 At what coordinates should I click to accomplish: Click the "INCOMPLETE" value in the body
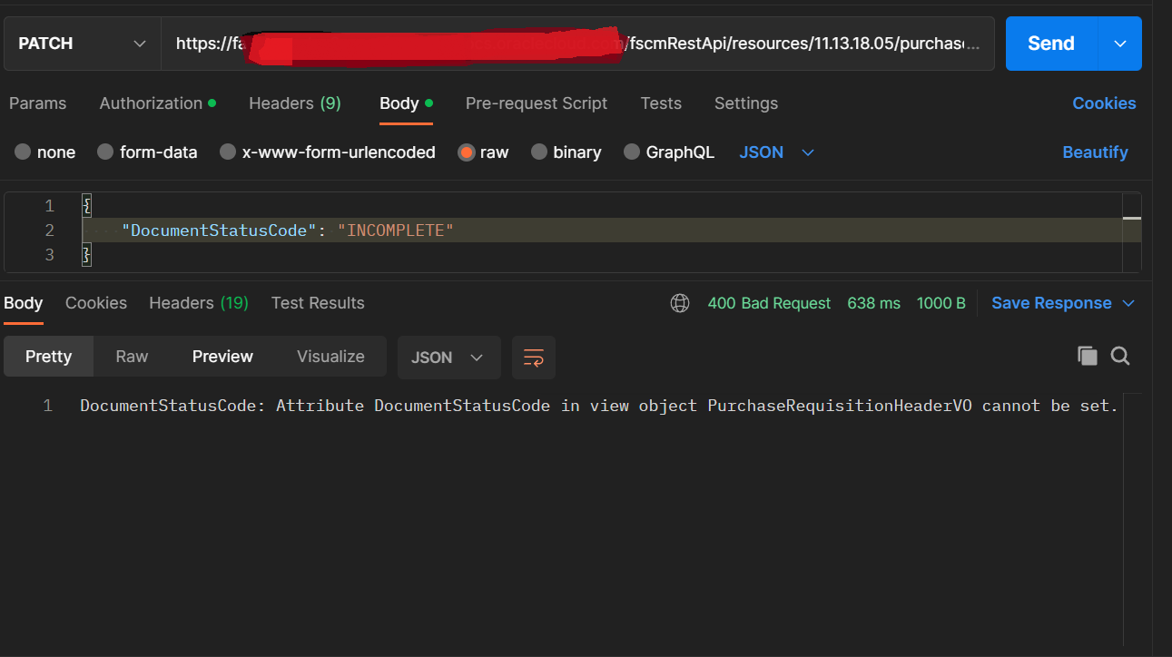[395, 230]
